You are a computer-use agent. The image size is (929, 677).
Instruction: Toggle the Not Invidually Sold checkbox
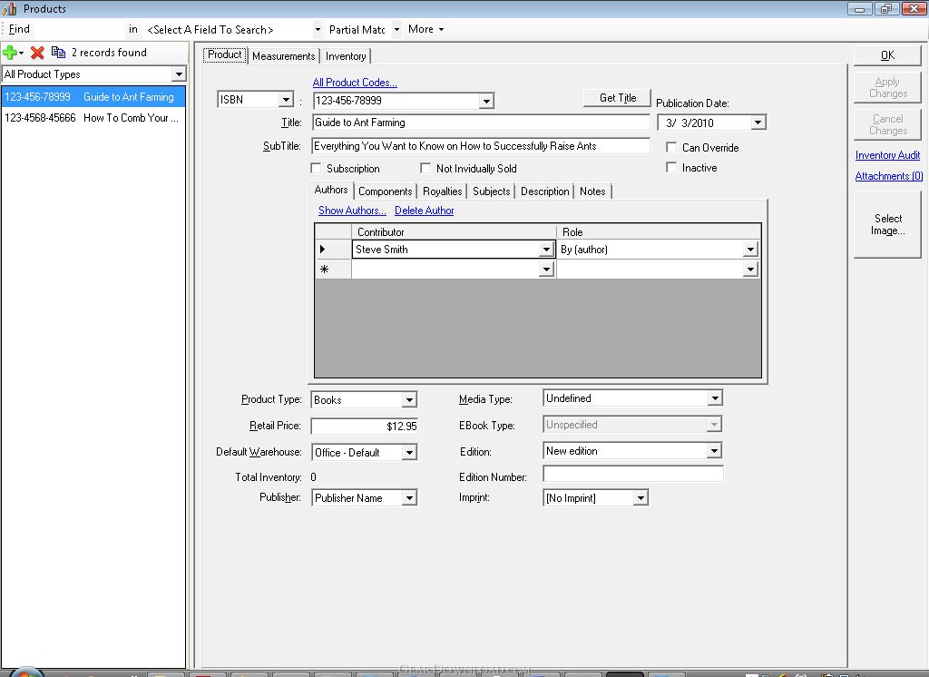click(425, 169)
